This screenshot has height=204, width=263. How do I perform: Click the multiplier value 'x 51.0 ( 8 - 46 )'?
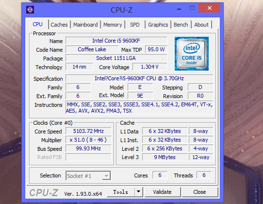coord(88,140)
